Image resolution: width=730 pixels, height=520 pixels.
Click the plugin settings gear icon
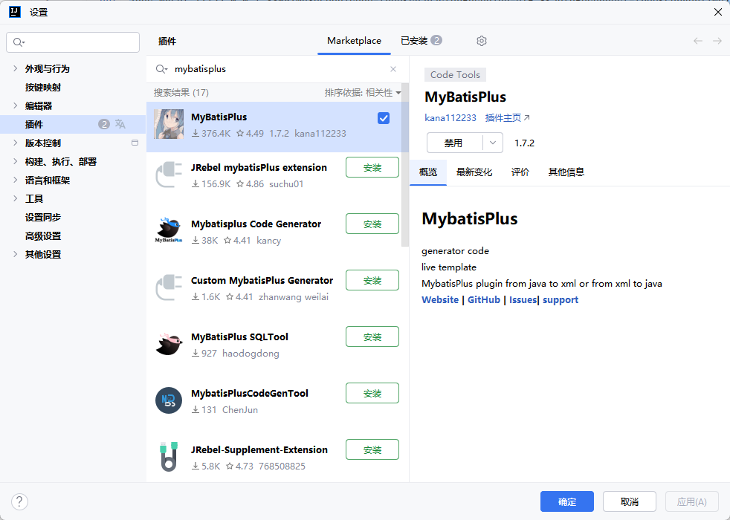[x=482, y=41]
